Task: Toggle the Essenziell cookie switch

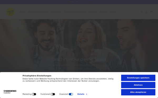Action: [x=71, y=94]
